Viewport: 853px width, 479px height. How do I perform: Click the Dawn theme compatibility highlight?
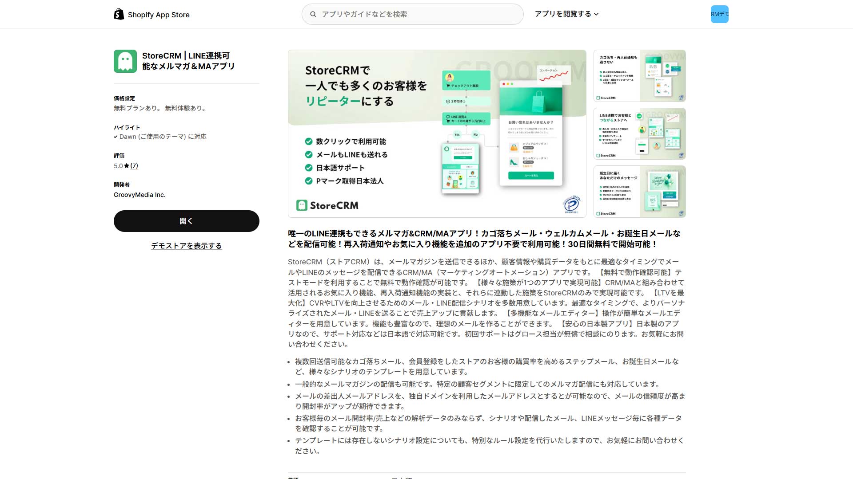click(x=160, y=137)
